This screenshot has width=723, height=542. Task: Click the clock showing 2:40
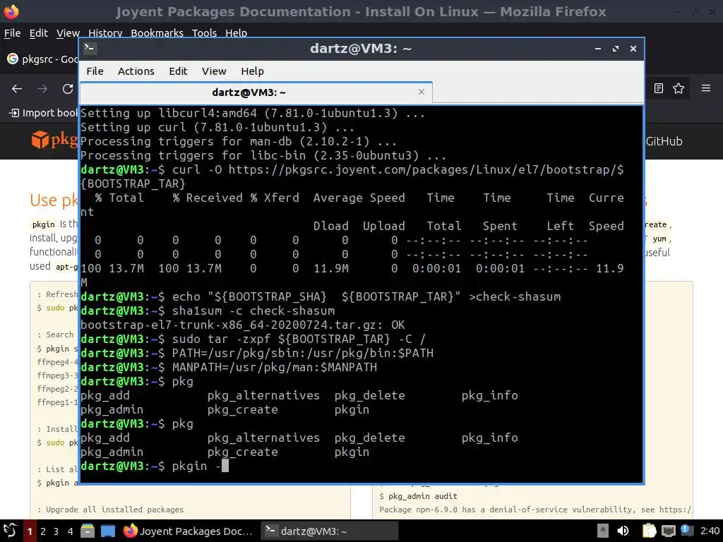point(710,531)
